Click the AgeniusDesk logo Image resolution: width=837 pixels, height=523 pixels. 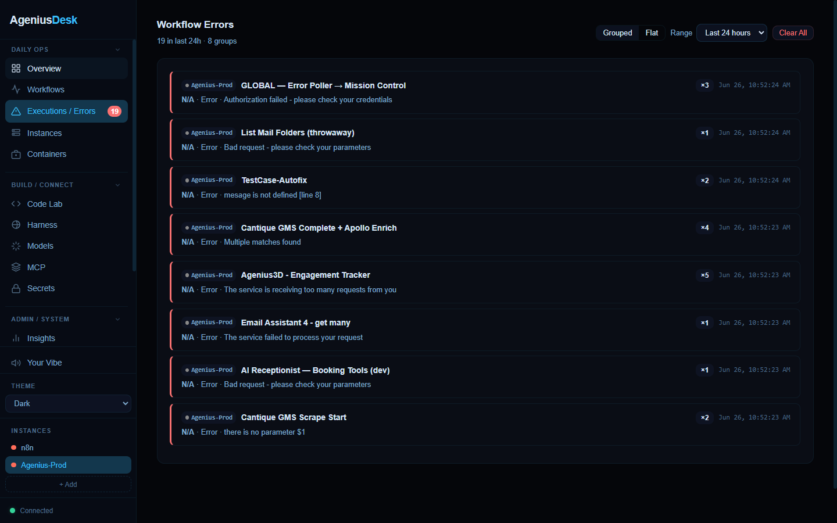point(44,20)
